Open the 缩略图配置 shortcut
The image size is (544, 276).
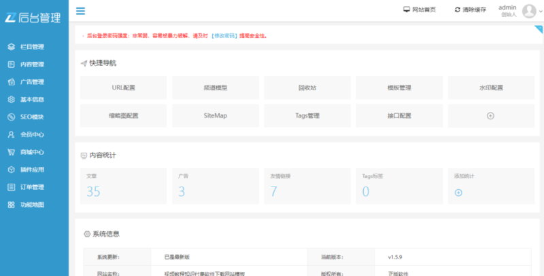click(124, 116)
